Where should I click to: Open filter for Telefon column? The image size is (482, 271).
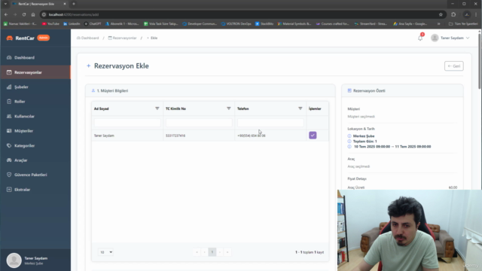(x=300, y=108)
